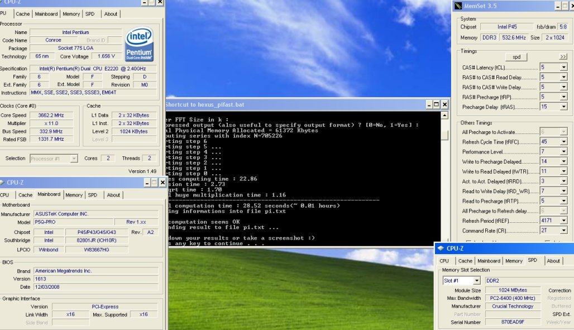Open Act. to Act. Delayed (tRRD) dropdown
Image resolution: width=574 pixels, height=330 pixels.
coord(564,181)
